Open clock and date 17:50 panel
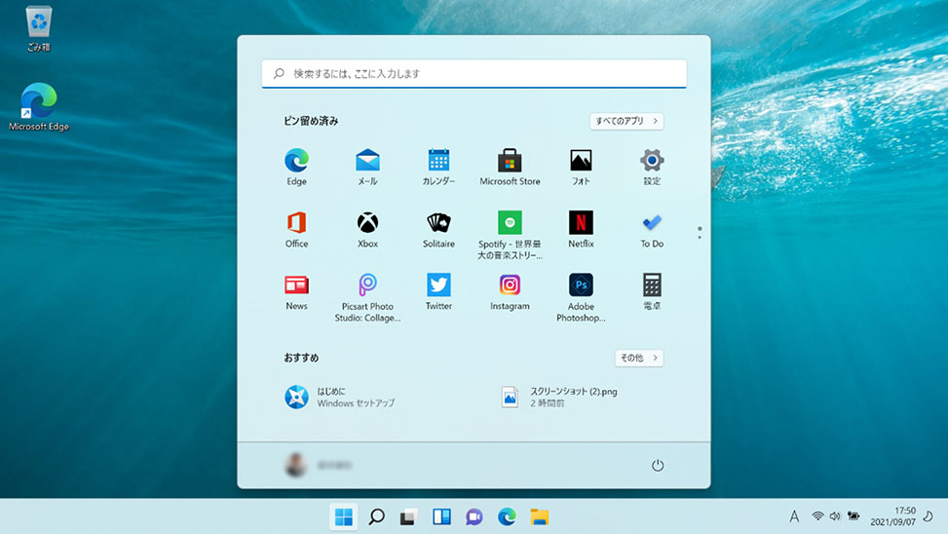 point(893,515)
